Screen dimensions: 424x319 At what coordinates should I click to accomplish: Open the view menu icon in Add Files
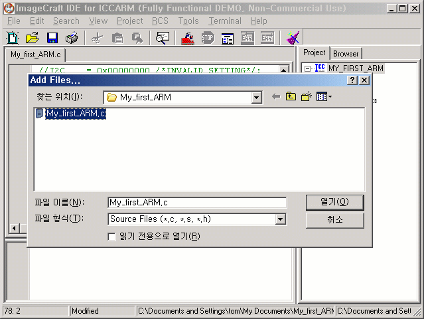[x=324, y=96]
